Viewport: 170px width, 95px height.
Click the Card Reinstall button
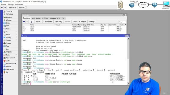tap(48, 22)
